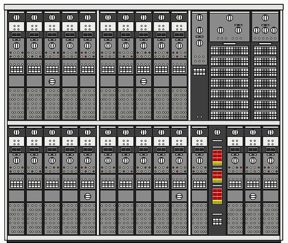This screenshot has height=243, width=288.
Task: Select top row of the upper-right patch grid
Action: (229, 50)
